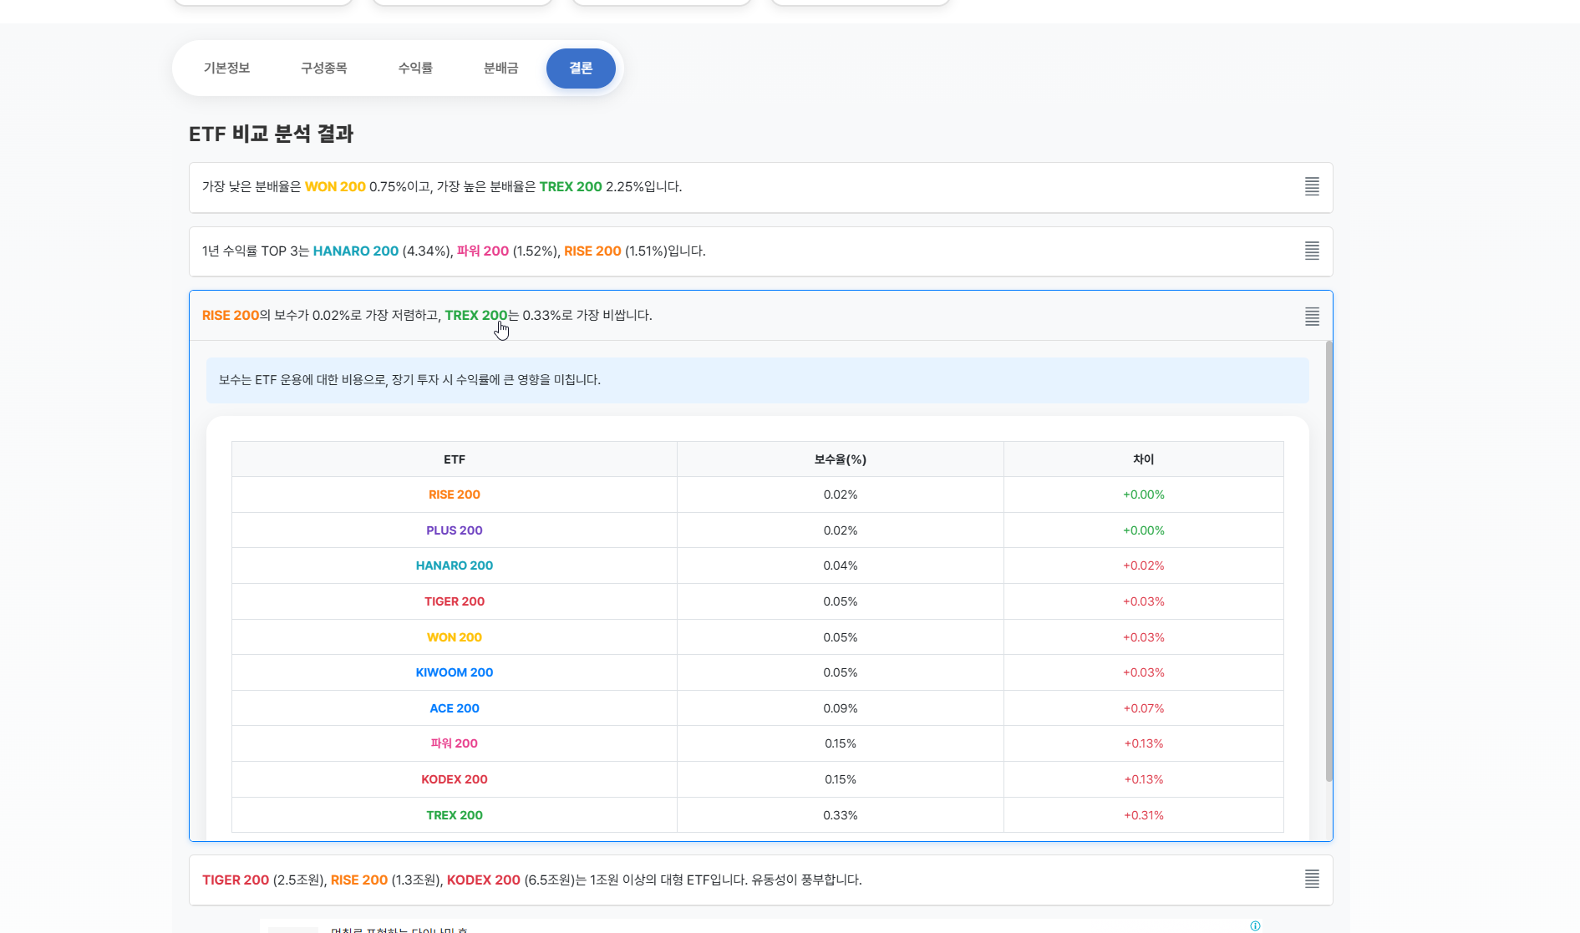Image resolution: width=1580 pixels, height=933 pixels.
Task: Click the +0.07% difference value
Action: point(1143,708)
